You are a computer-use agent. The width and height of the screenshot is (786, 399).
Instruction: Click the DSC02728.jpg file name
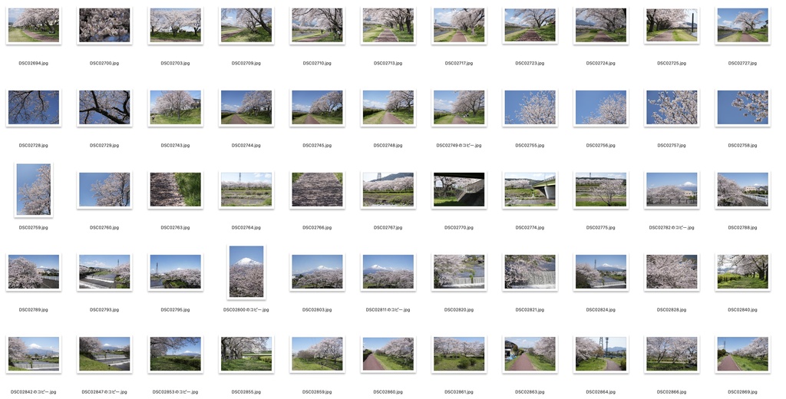tap(34, 146)
